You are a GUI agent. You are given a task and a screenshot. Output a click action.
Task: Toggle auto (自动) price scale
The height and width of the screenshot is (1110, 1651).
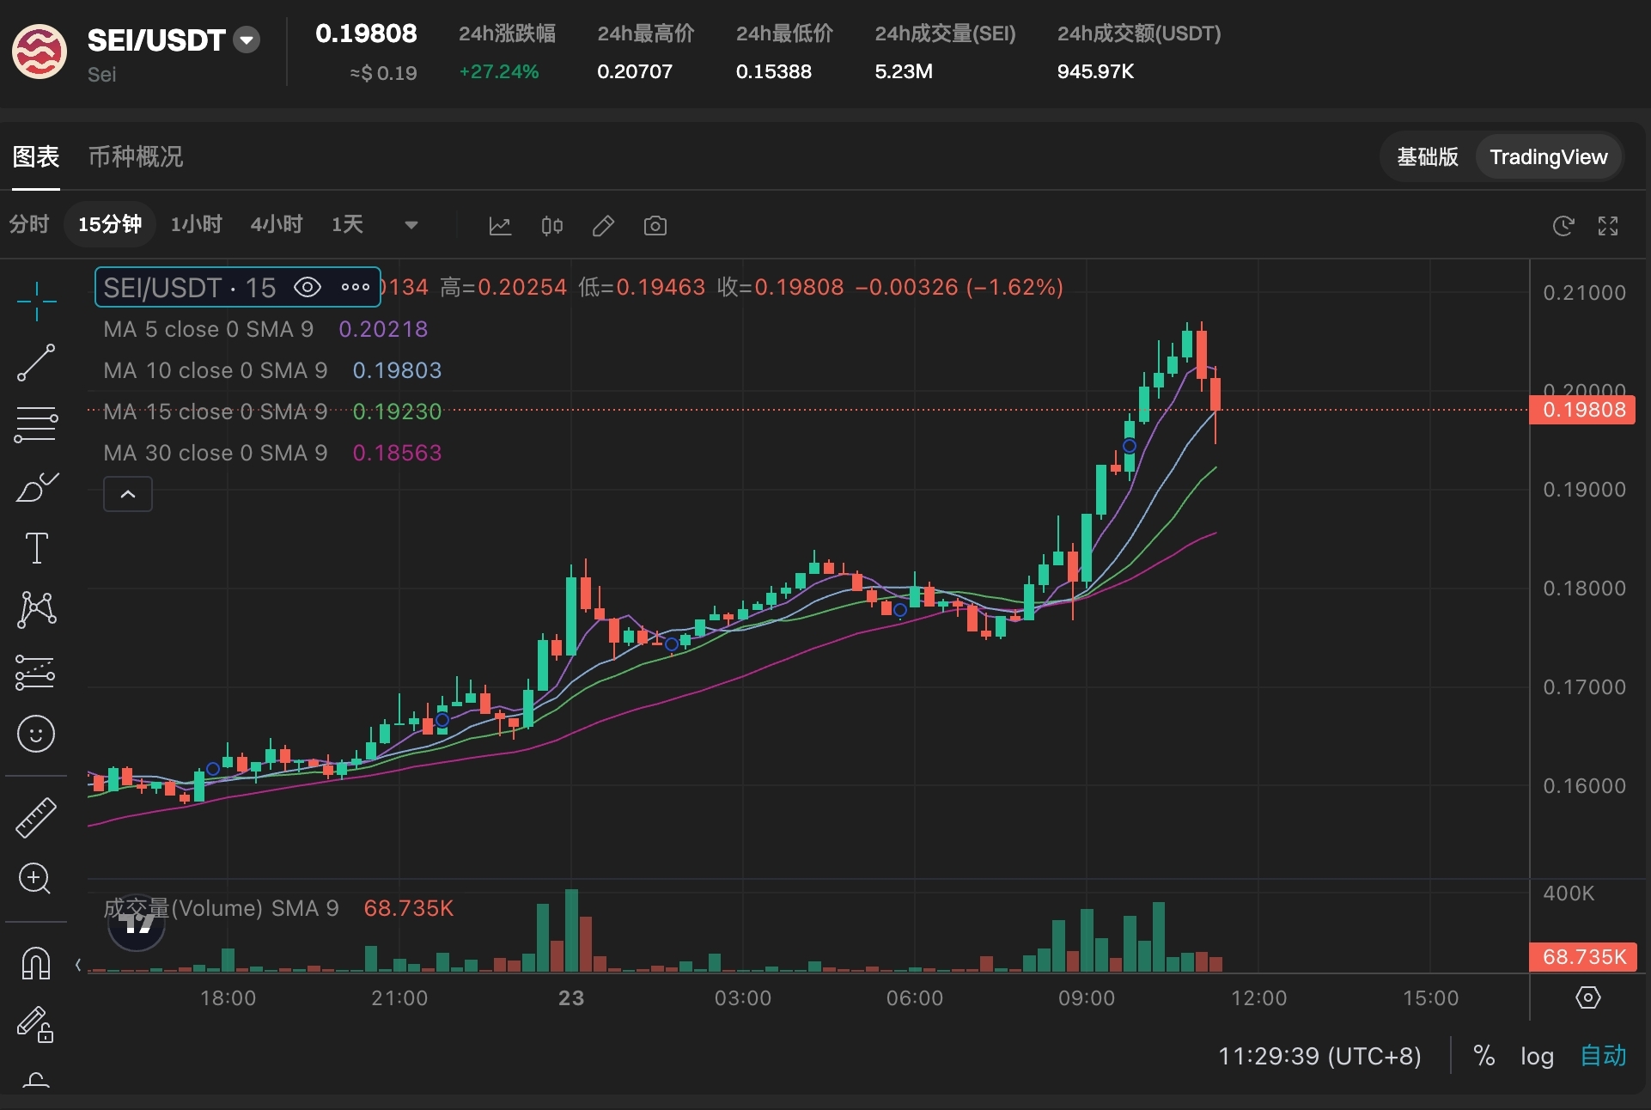pyautogui.click(x=1603, y=1055)
